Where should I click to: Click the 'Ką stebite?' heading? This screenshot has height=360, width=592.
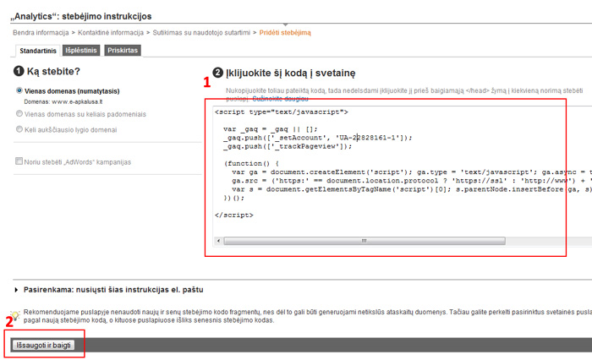[x=53, y=71]
